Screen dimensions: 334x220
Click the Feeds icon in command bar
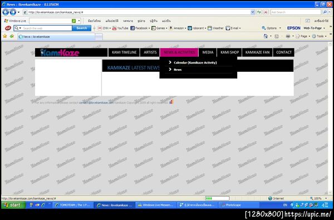click(x=277, y=36)
